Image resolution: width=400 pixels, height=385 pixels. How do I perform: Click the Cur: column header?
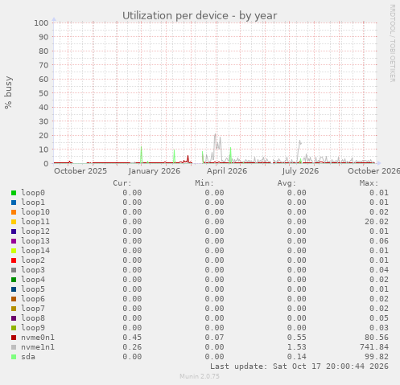(x=122, y=183)
